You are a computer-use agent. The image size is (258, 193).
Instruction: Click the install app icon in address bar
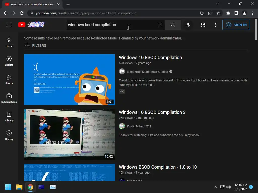click(202, 13)
